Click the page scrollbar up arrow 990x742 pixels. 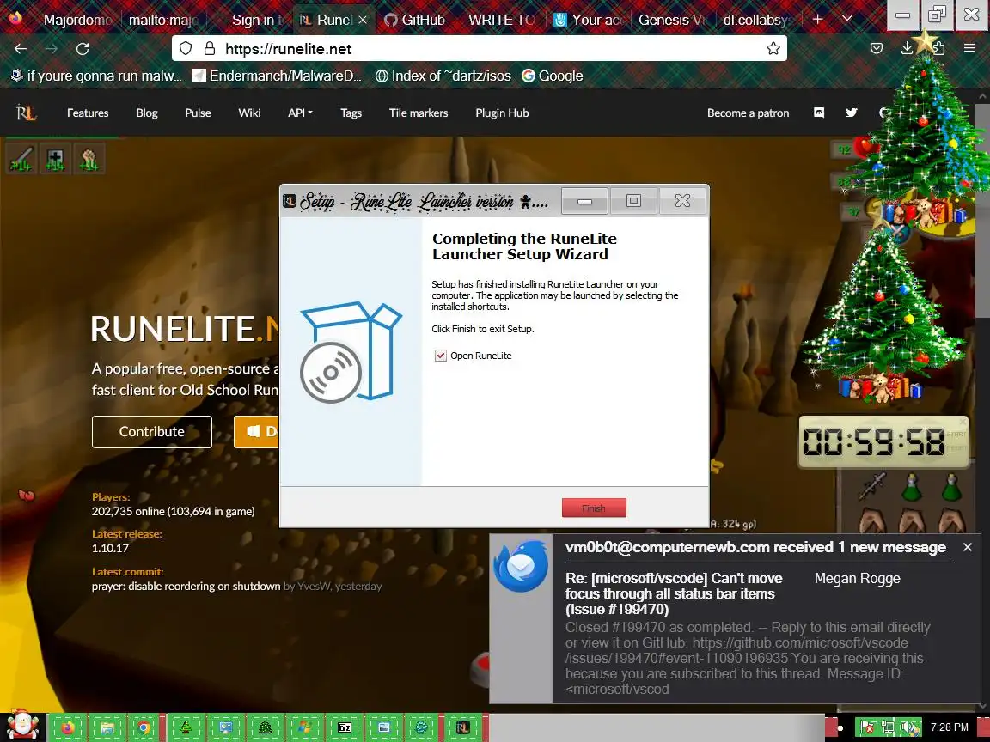pos(984,94)
